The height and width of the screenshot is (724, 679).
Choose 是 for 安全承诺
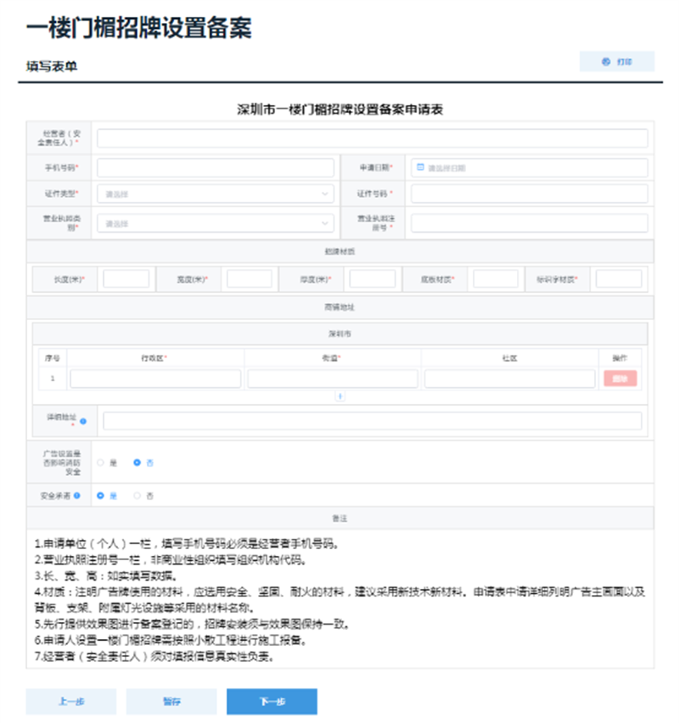pyautogui.click(x=100, y=495)
